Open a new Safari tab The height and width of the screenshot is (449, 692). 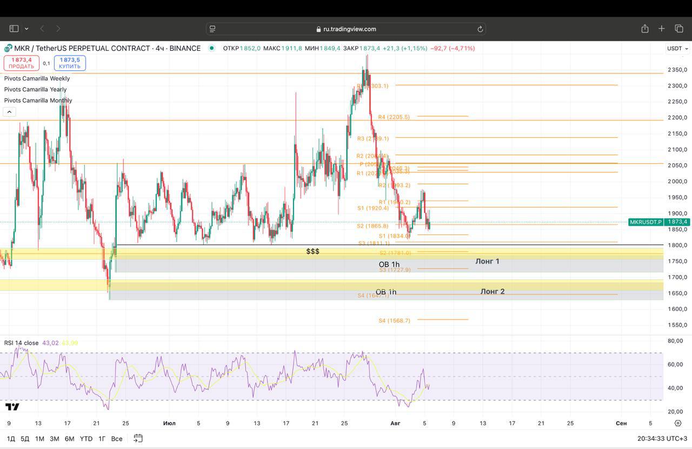662,29
